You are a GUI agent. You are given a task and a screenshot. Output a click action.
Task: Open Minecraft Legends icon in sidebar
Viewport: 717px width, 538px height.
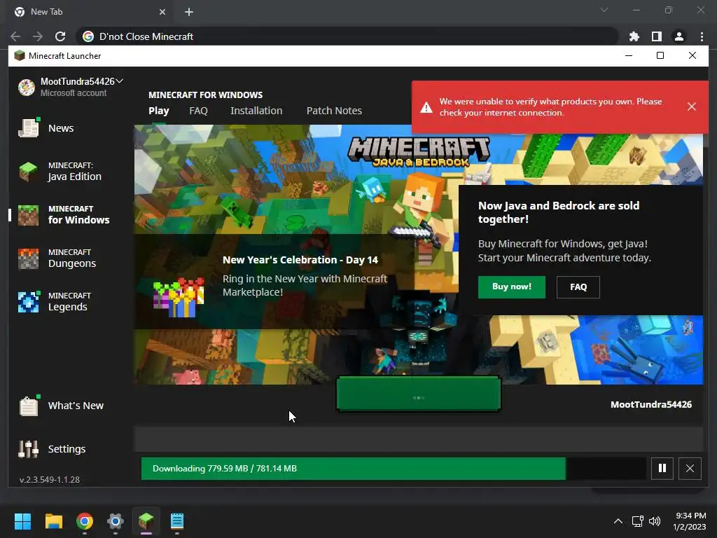click(28, 302)
